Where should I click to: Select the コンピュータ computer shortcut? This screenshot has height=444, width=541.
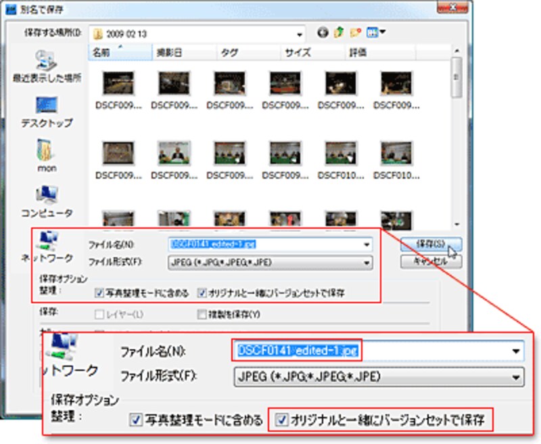47,202
